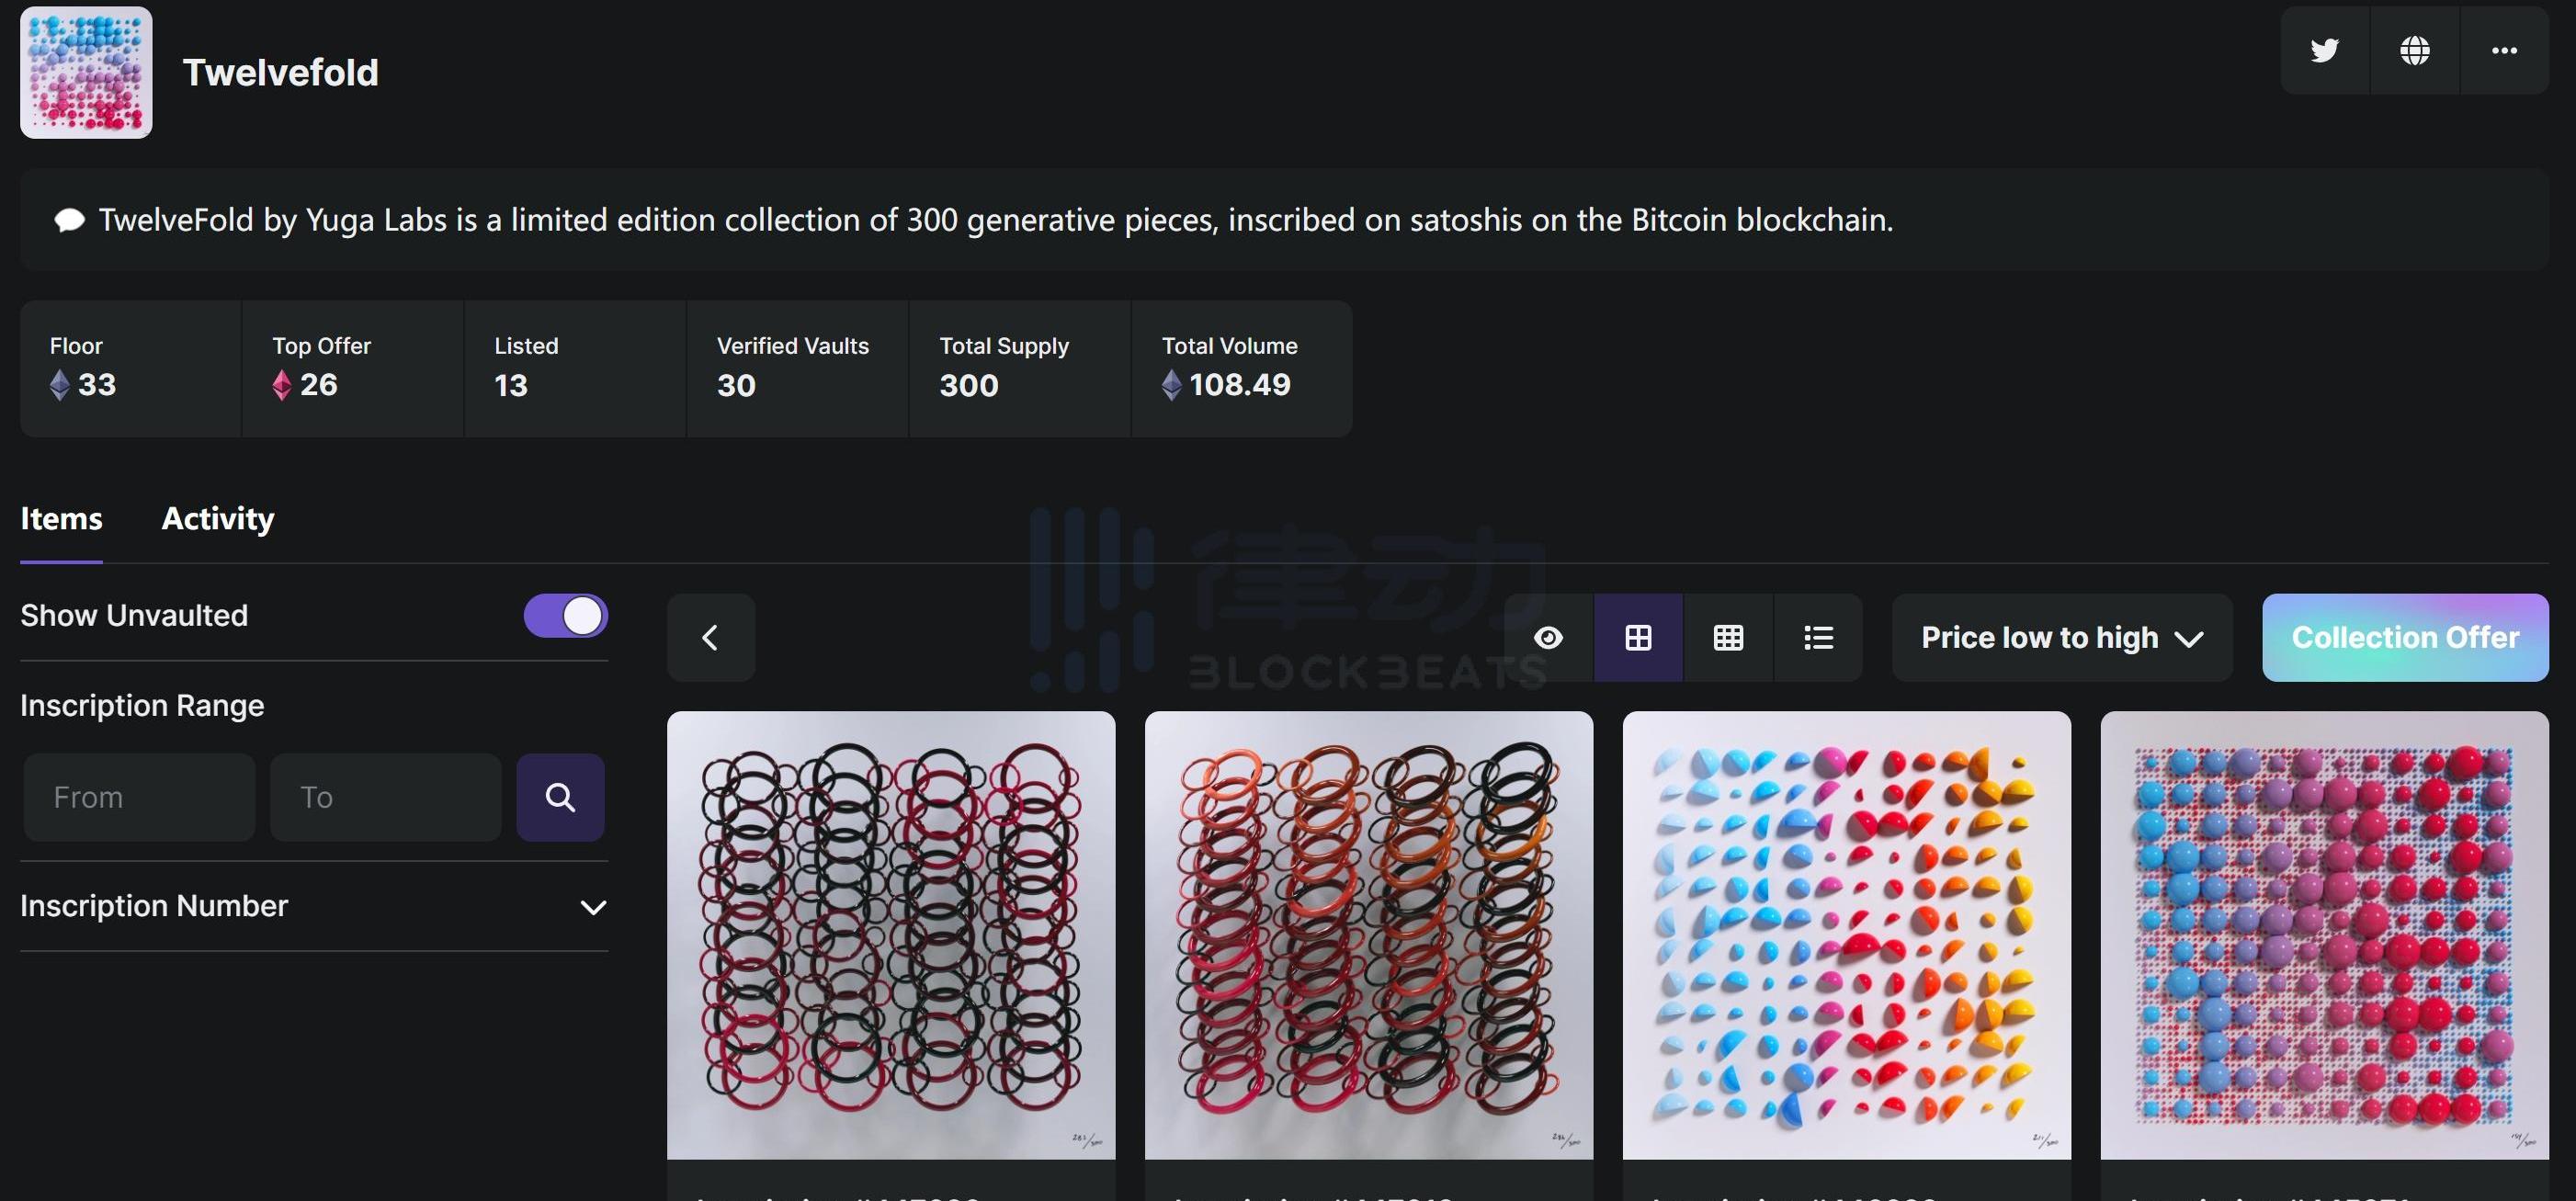Toggle the eye visibility icon
Viewport: 2576px width, 1201px height.
[1548, 638]
